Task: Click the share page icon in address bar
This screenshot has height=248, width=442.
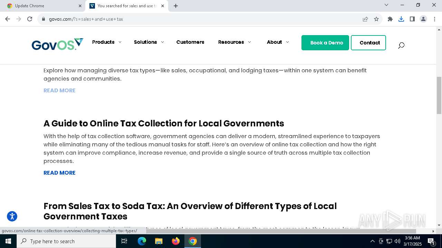Action: click(365, 19)
